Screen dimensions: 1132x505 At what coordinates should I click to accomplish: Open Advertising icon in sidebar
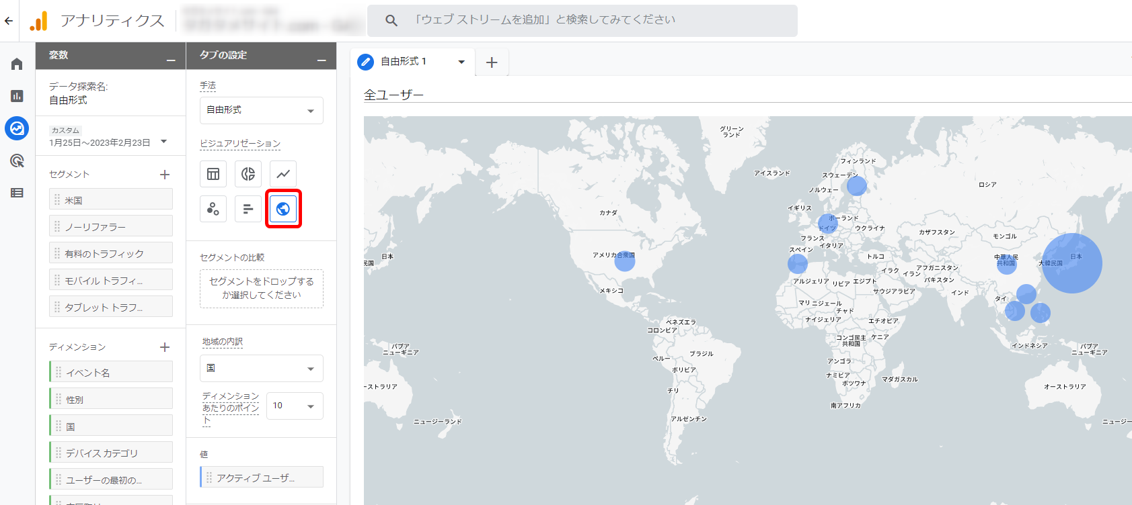pos(17,160)
